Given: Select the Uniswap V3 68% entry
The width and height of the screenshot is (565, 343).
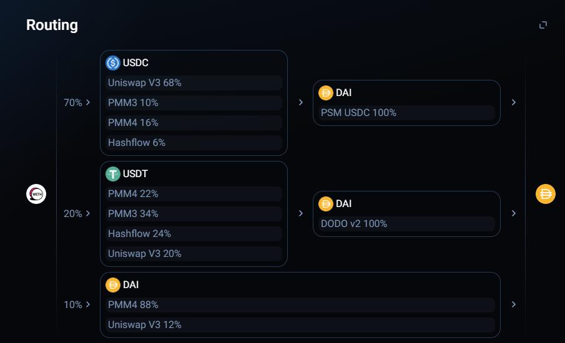Looking at the screenshot, I should click(194, 83).
